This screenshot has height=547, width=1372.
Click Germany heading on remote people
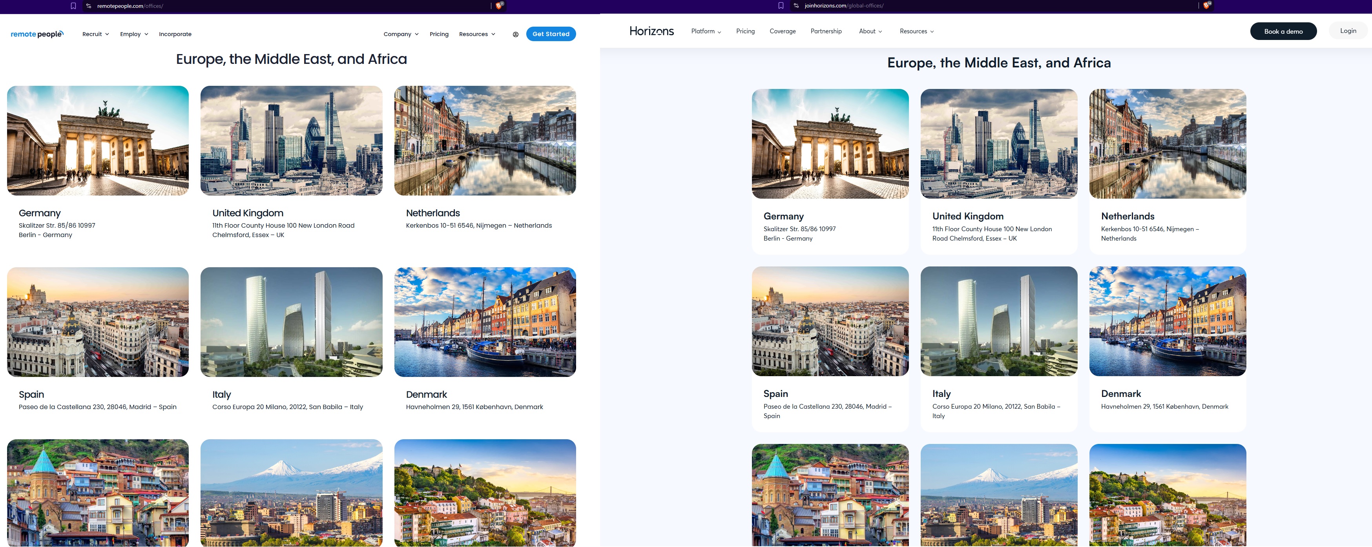39,213
